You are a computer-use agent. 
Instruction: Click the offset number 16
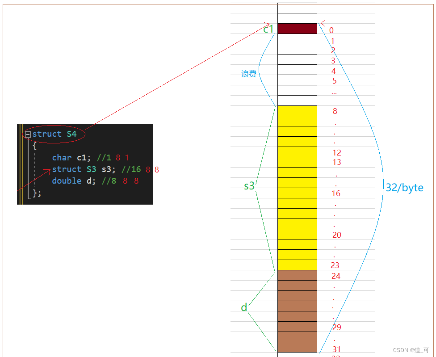pos(336,193)
